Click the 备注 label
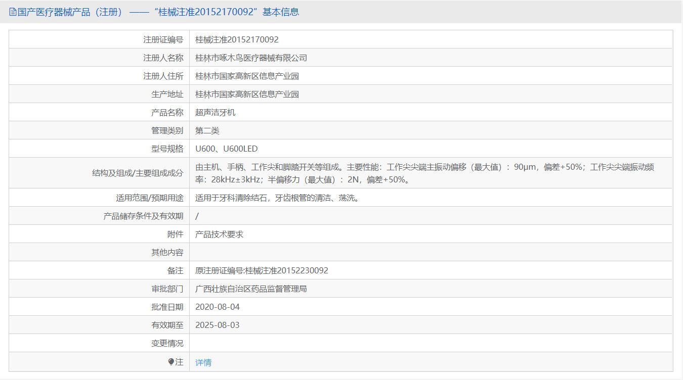Image resolution: width=683 pixels, height=381 pixels. (x=175, y=270)
